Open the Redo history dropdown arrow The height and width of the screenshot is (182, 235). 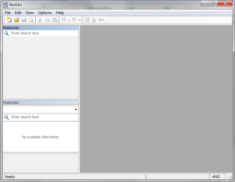[x=80, y=20]
